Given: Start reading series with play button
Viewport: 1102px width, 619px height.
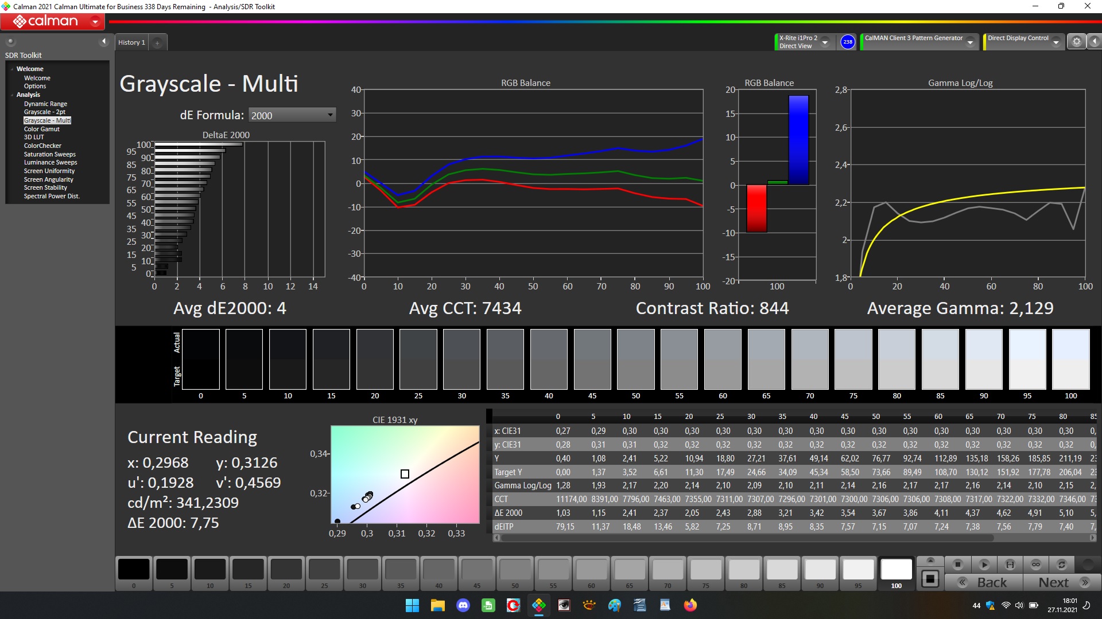Looking at the screenshot, I should pyautogui.click(x=984, y=565).
